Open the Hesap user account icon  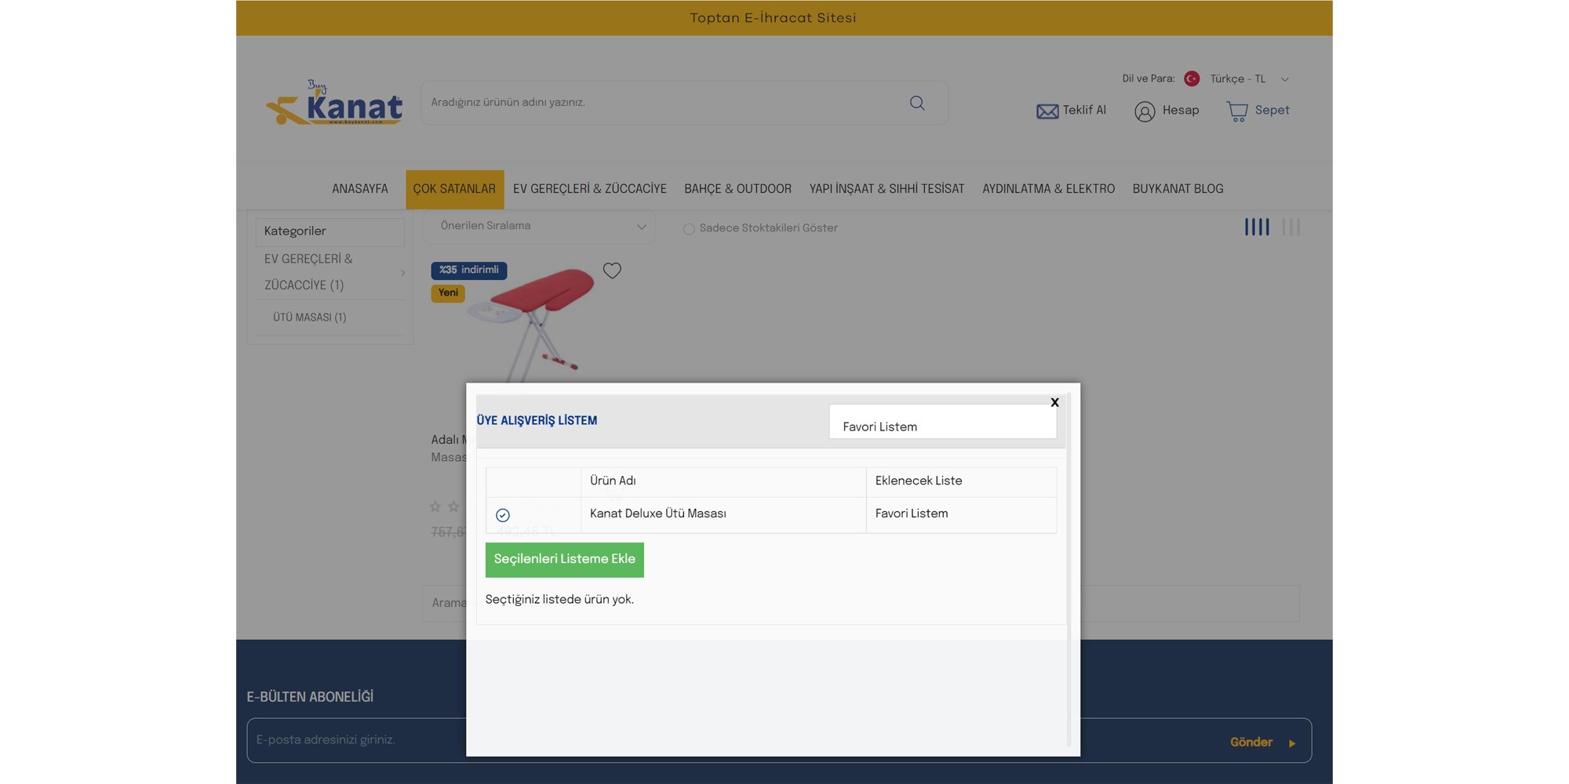(1145, 111)
